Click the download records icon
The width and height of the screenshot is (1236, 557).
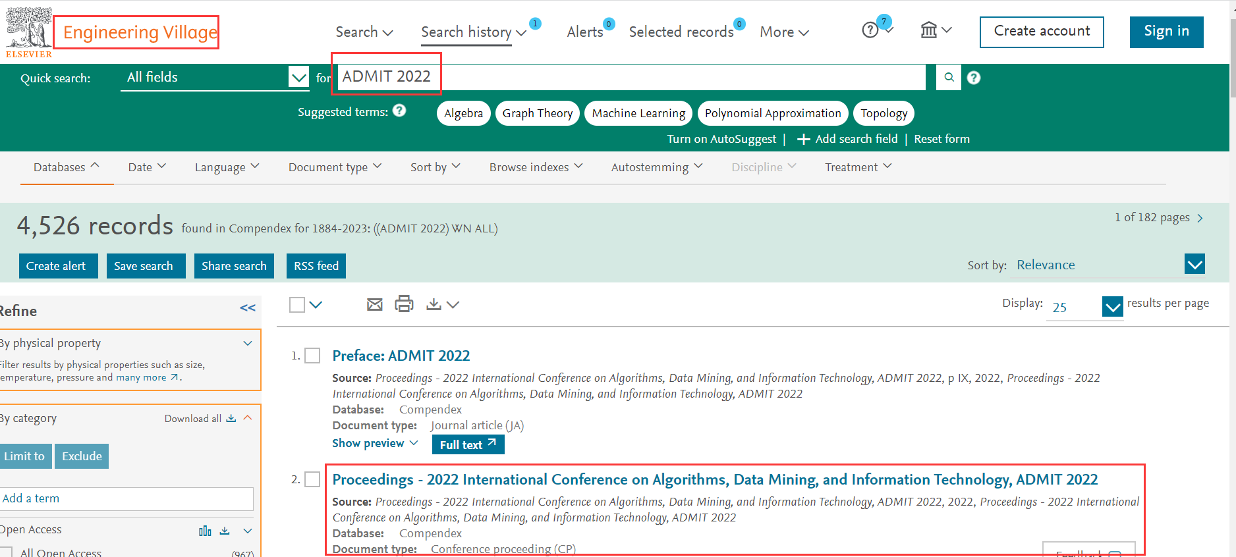point(434,304)
